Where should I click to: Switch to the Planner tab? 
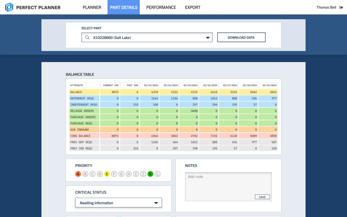point(92,7)
